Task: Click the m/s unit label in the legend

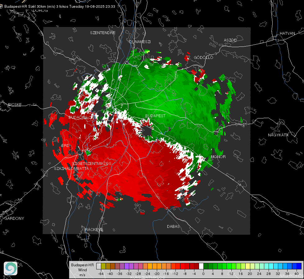Action: 82,275
